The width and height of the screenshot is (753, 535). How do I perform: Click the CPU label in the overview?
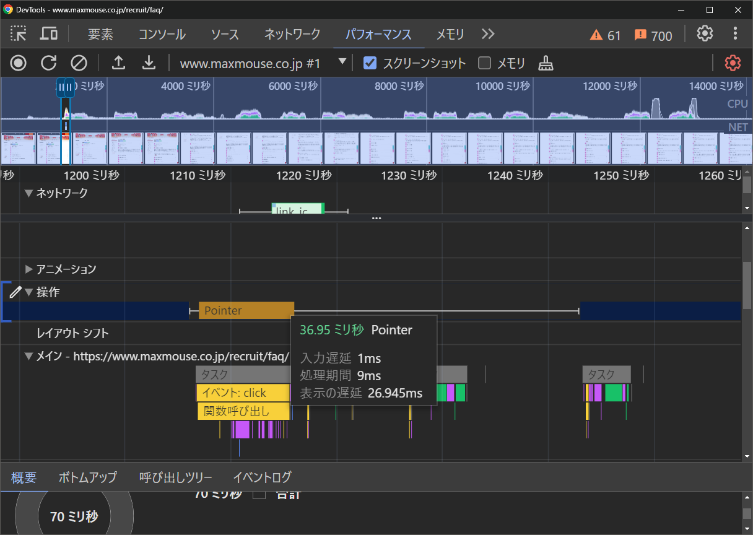point(738,104)
